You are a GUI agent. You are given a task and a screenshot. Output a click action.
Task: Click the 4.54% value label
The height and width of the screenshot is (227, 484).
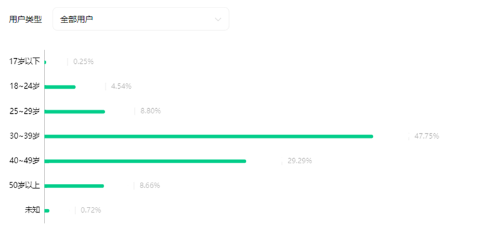[x=121, y=86]
